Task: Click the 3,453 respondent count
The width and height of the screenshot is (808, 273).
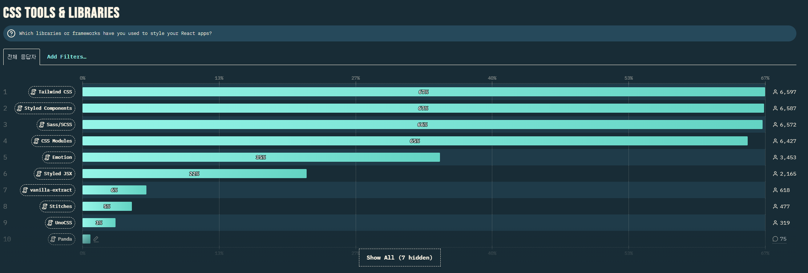Action: (788, 157)
